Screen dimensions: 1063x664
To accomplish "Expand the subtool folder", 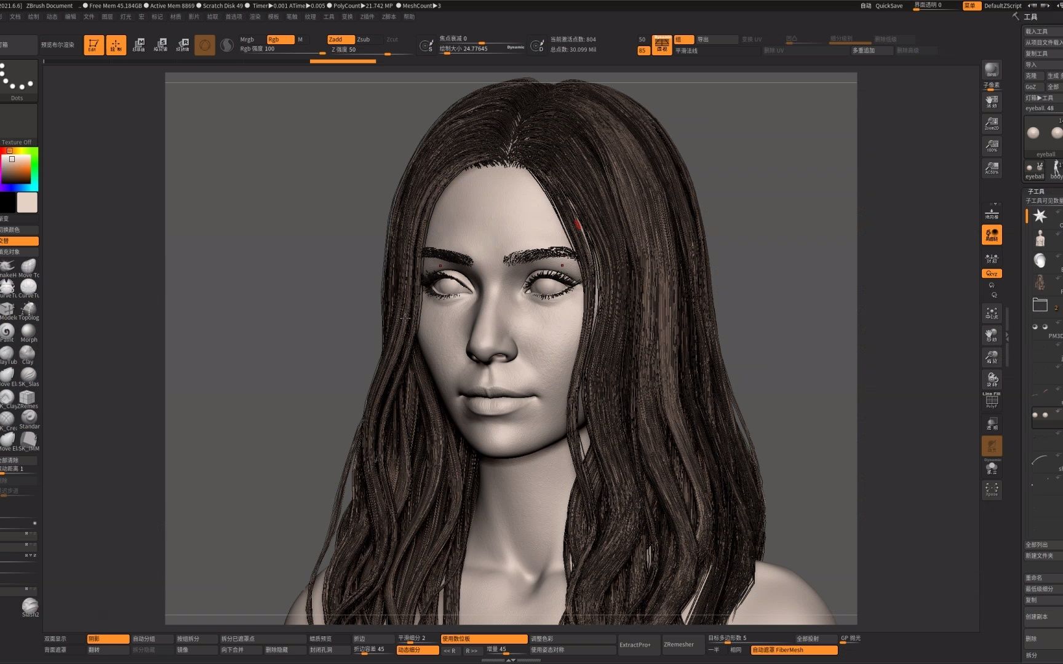I will pyautogui.click(x=1040, y=304).
